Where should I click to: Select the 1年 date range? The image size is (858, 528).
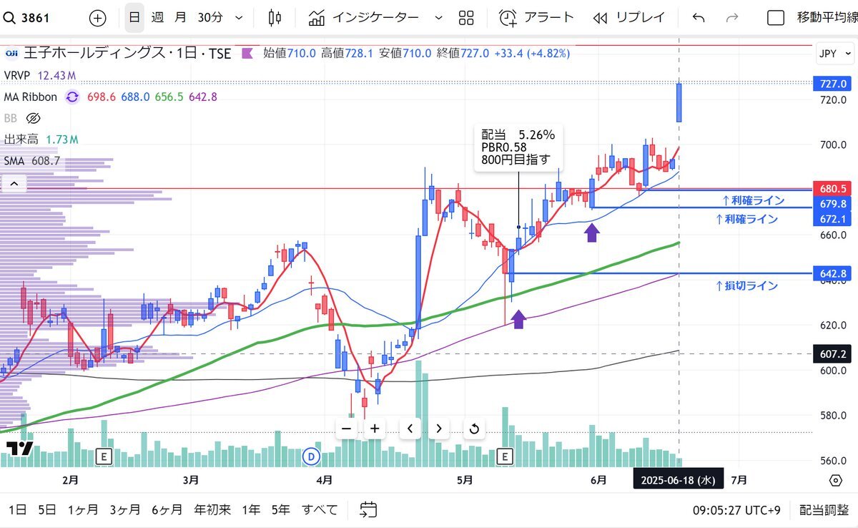click(x=252, y=509)
